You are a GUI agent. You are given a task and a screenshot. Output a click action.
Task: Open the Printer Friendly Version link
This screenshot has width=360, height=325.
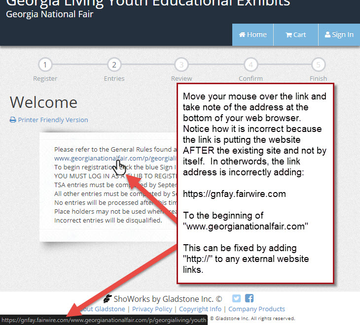click(49, 120)
